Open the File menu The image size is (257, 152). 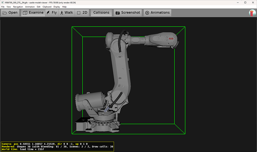pyautogui.click(x=3, y=7)
